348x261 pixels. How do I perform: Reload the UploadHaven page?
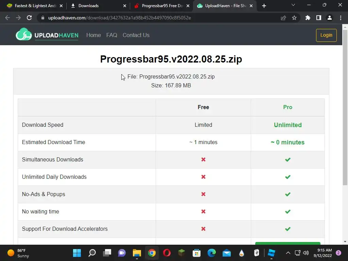point(29,18)
